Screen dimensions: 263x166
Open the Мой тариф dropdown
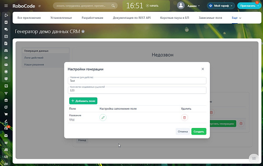221,6
